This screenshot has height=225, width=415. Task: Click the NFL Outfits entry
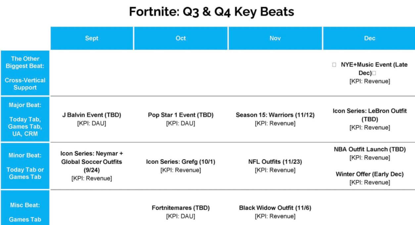[x=275, y=162]
